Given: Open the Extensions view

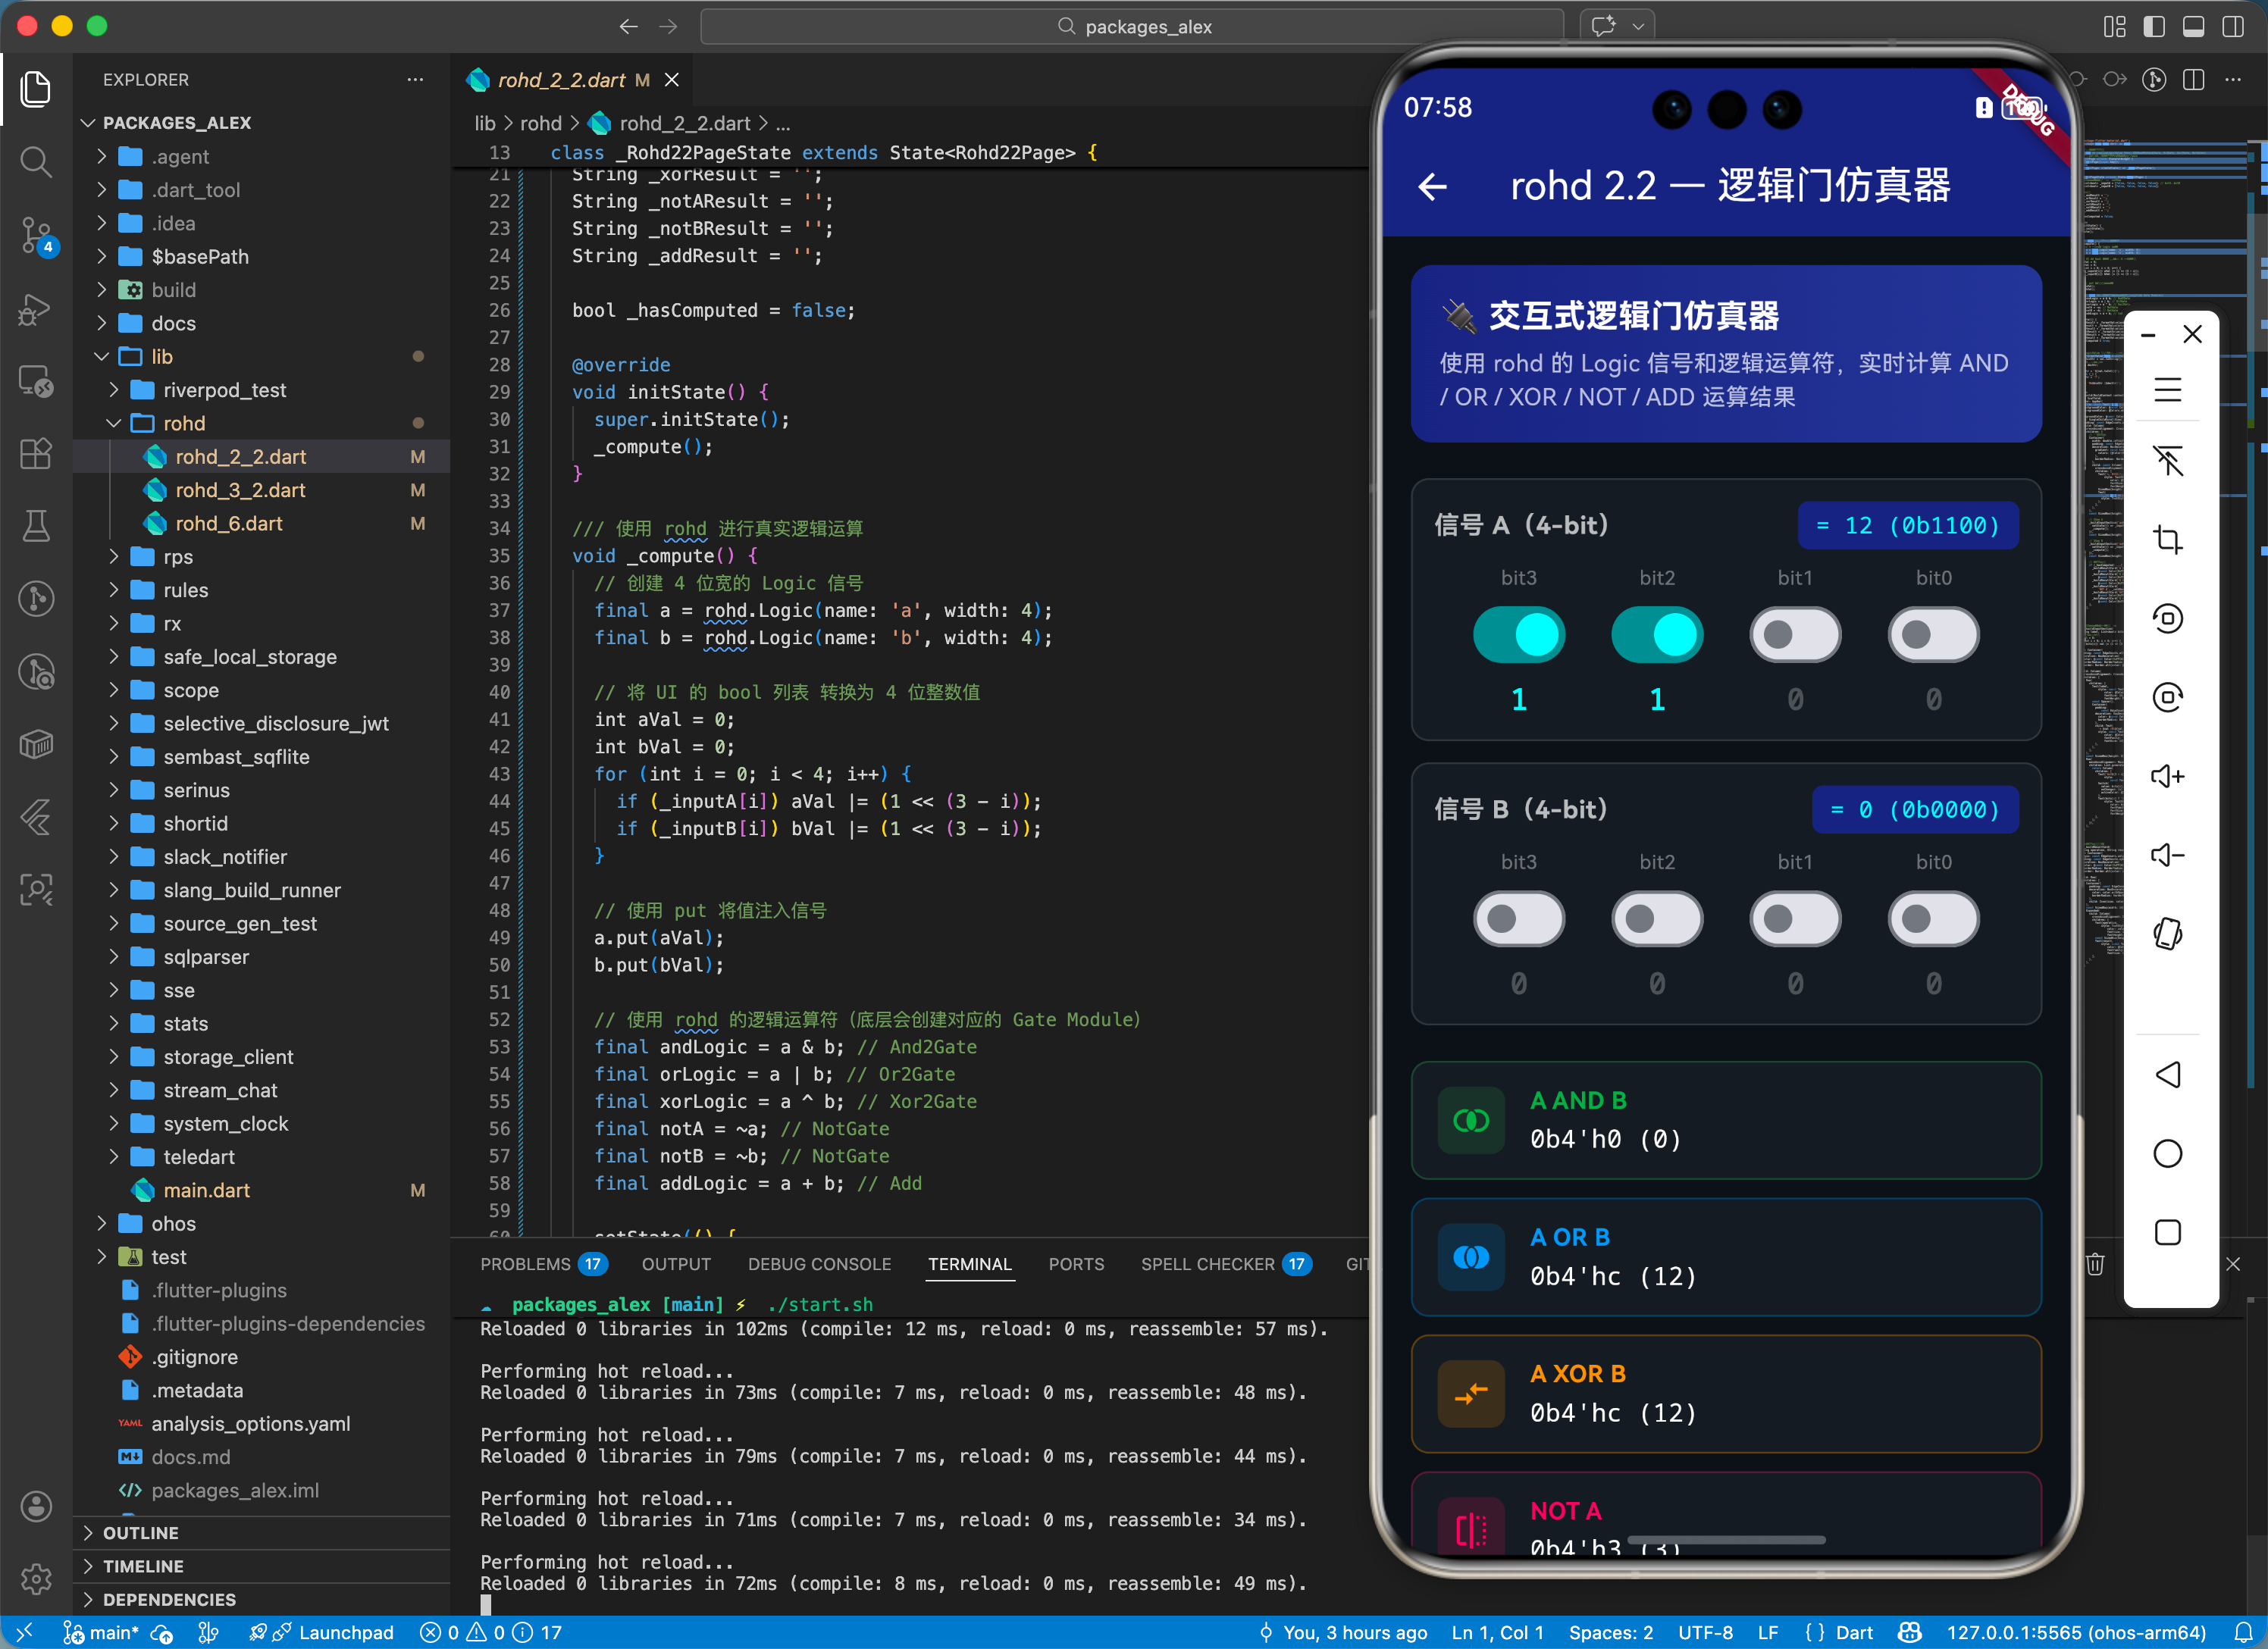Looking at the screenshot, I should click(36, 453).
